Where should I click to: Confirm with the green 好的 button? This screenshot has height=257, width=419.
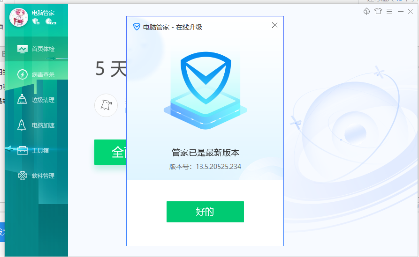205,212
